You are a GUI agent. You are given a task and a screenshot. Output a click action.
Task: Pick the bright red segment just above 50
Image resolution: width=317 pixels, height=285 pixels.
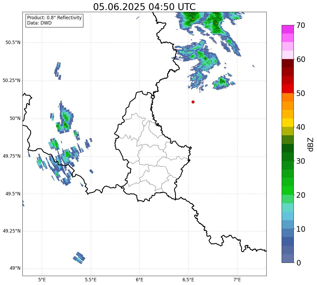tap(288, 89)
